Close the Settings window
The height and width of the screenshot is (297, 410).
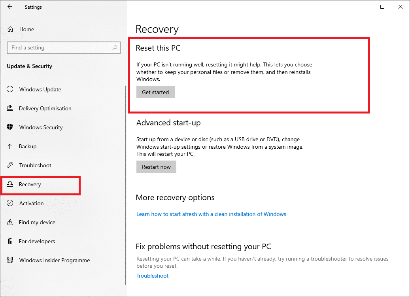click(x=401, y=7)
